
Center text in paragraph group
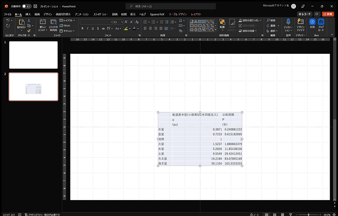click(x=150, y=28)
